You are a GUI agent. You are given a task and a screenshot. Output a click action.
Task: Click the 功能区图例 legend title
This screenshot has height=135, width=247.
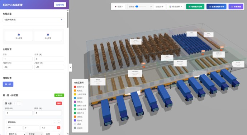click(79, 82)
